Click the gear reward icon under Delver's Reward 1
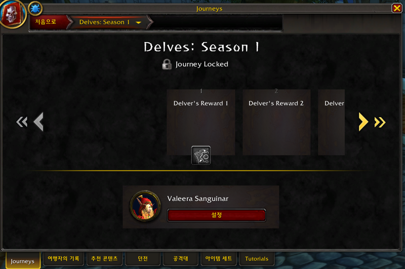This screenshot has width=405, height=269. pyautogui.click(x=201, y=155)
